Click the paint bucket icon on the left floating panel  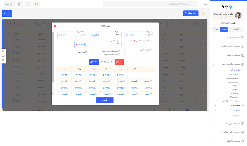[x=3, y=60]
